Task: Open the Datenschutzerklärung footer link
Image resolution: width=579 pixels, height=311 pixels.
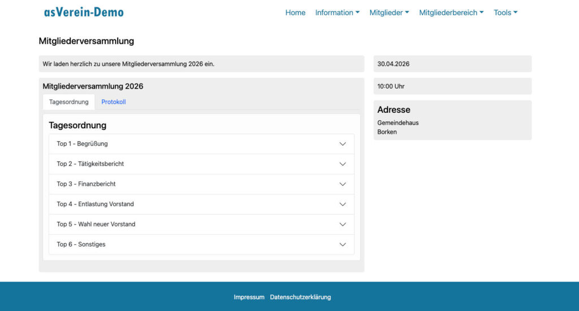Action: point(300,297)
